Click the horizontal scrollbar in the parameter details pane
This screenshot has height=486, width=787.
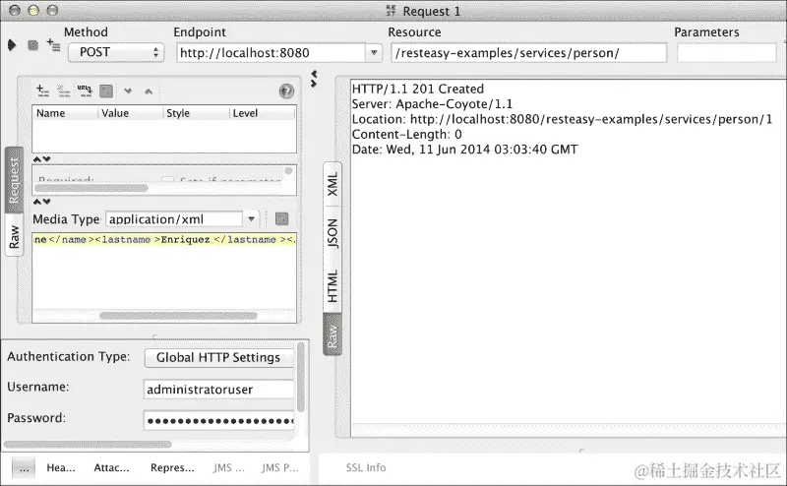pos(91,188)
